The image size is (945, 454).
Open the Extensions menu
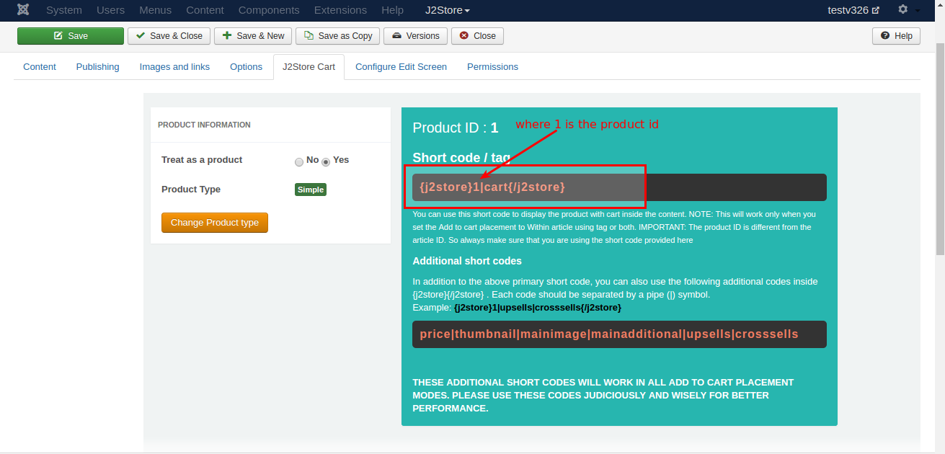(340, 10)
